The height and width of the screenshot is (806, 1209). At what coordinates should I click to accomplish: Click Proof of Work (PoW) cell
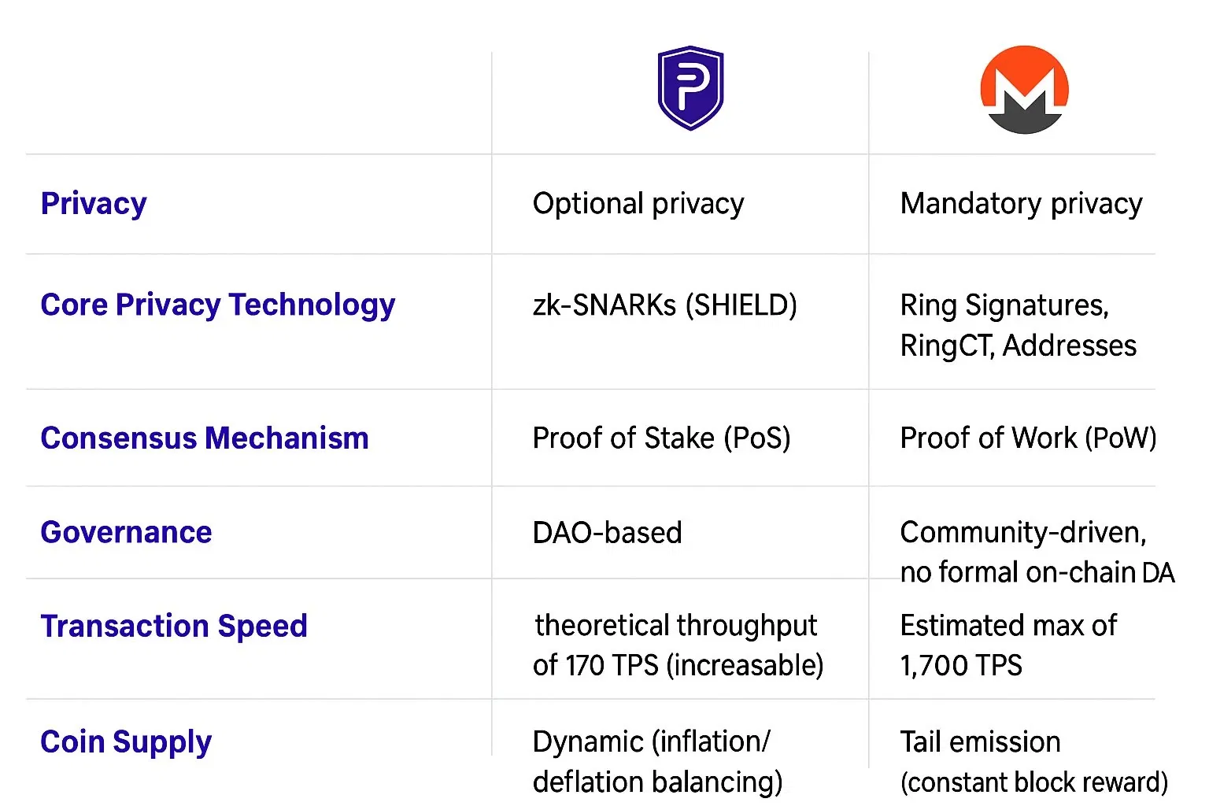[1027, 438]
